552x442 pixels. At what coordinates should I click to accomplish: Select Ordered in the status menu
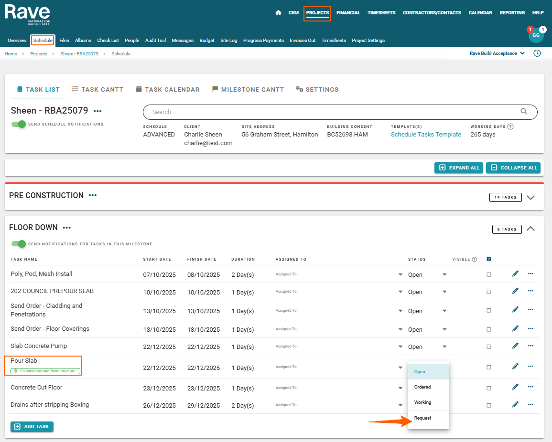(428, 387)
